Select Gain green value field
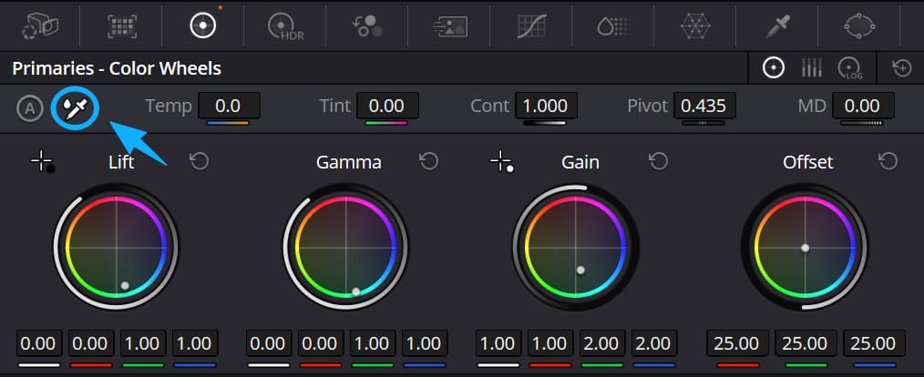 tap(601, 343)
